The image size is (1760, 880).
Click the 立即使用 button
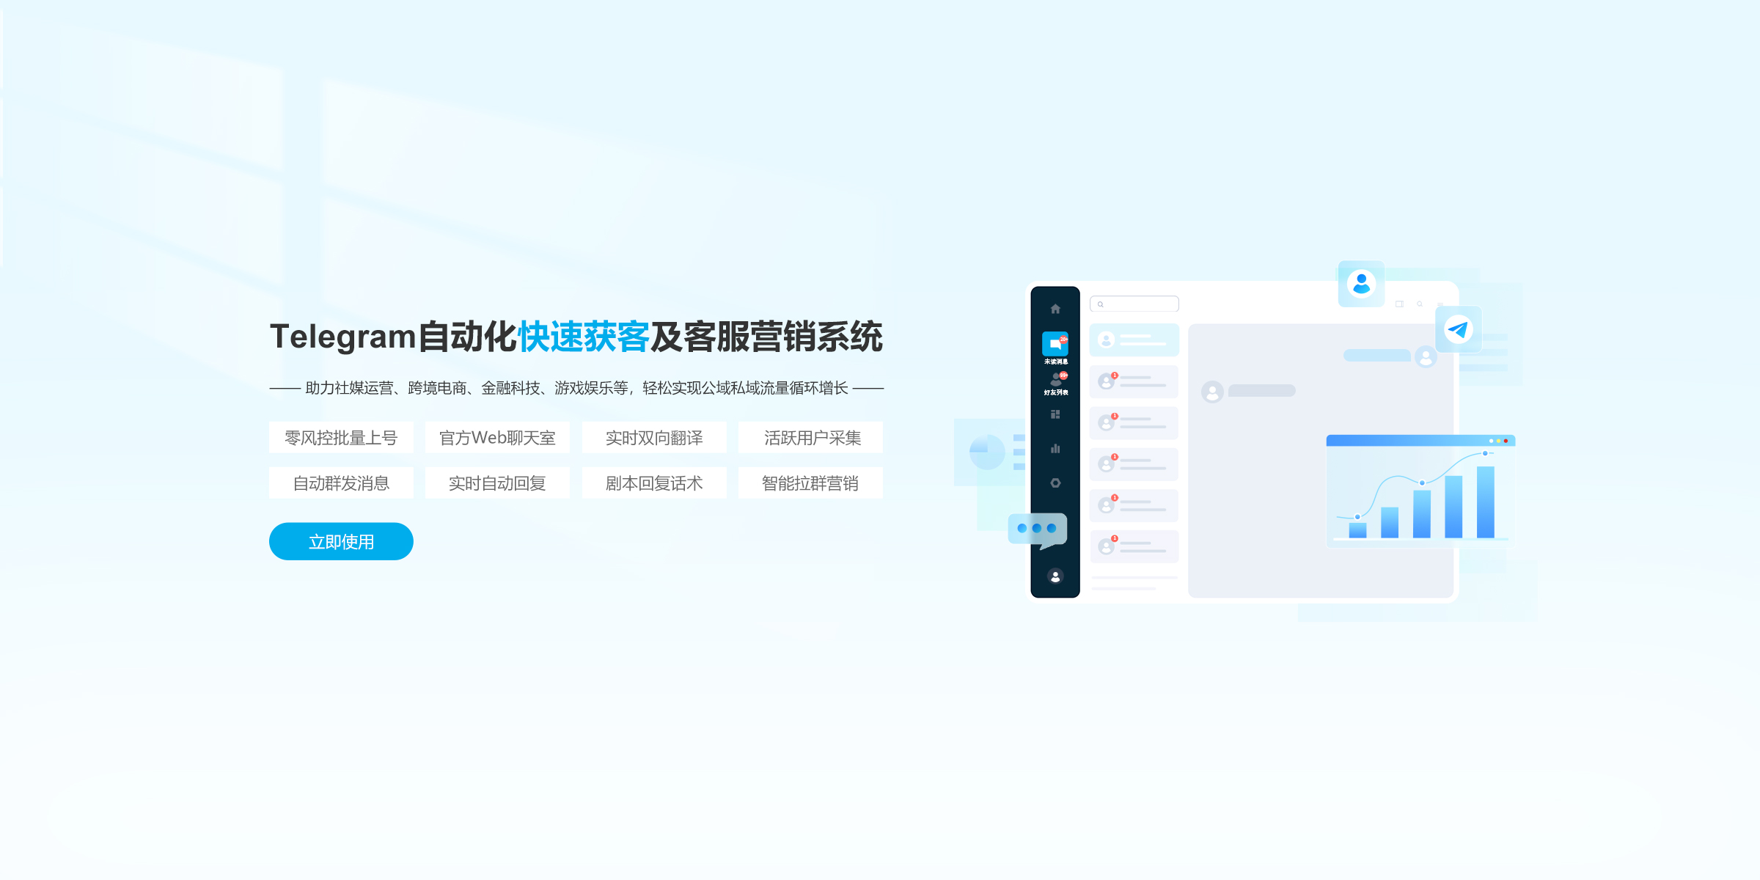tap(341, 541)
